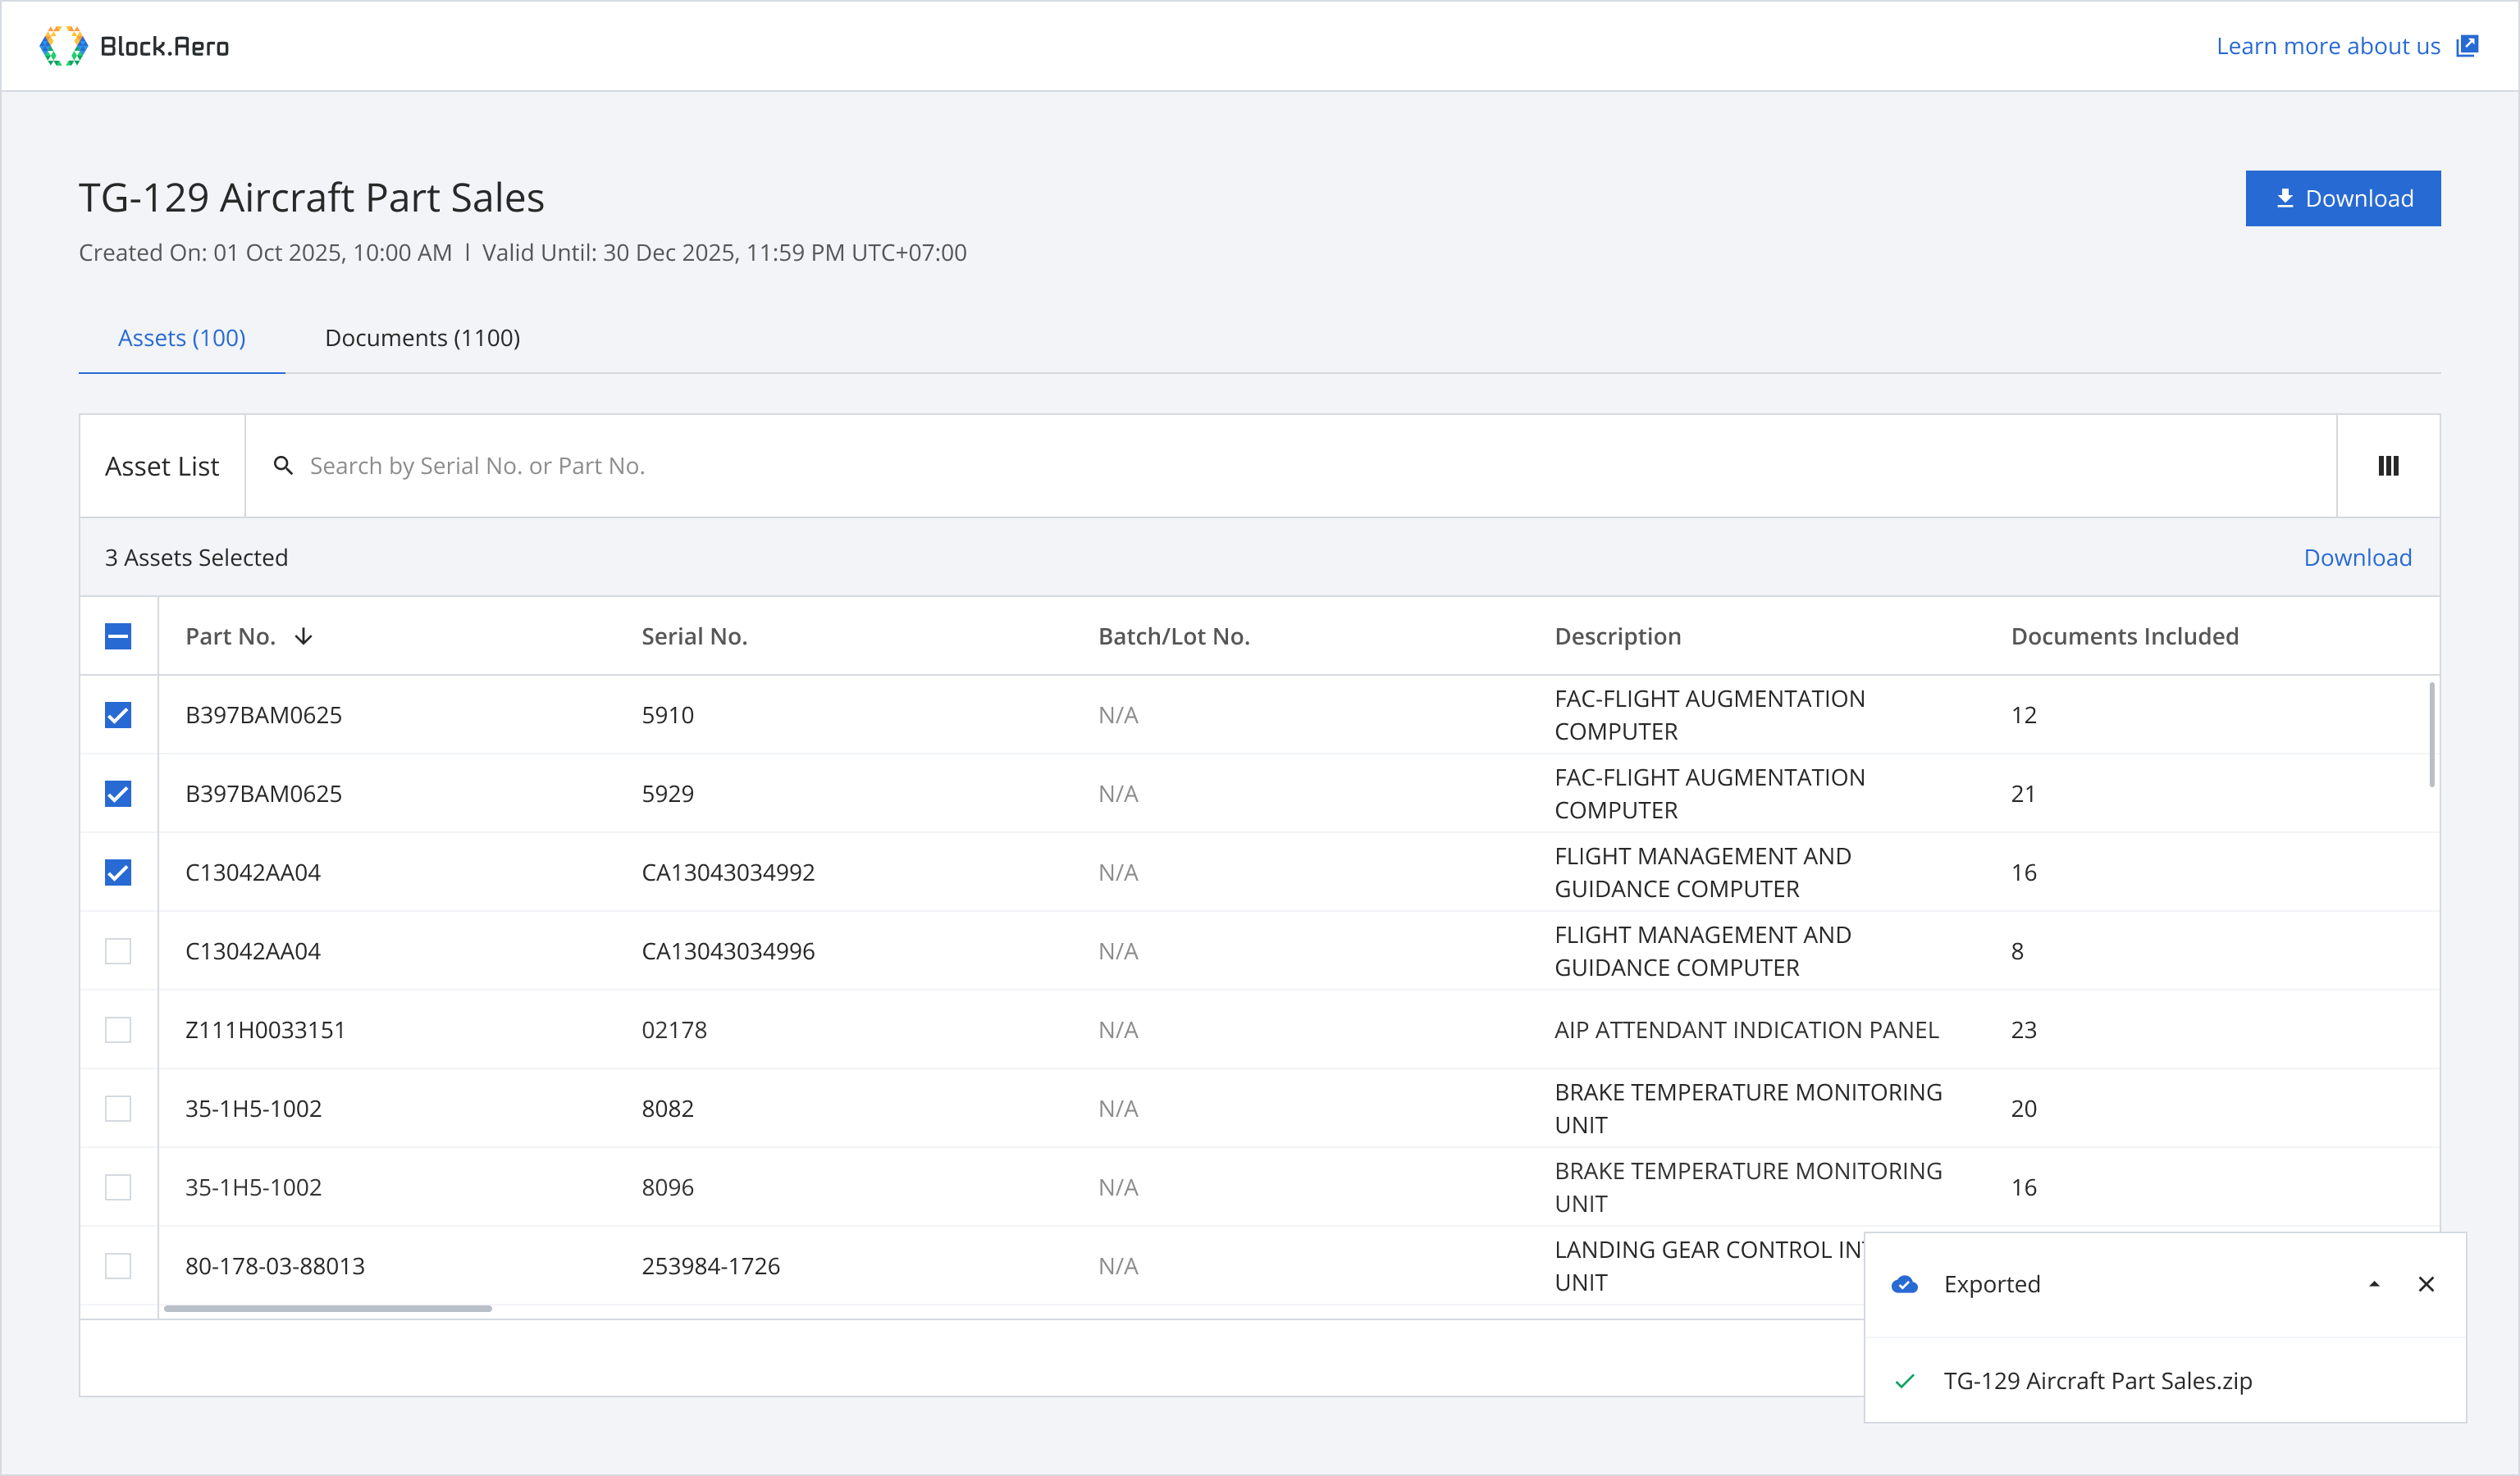2520x1476 pixels.
Task: Click green checkmark next to zip file
Action: pyautogui.click(x=1904, y=1381)
